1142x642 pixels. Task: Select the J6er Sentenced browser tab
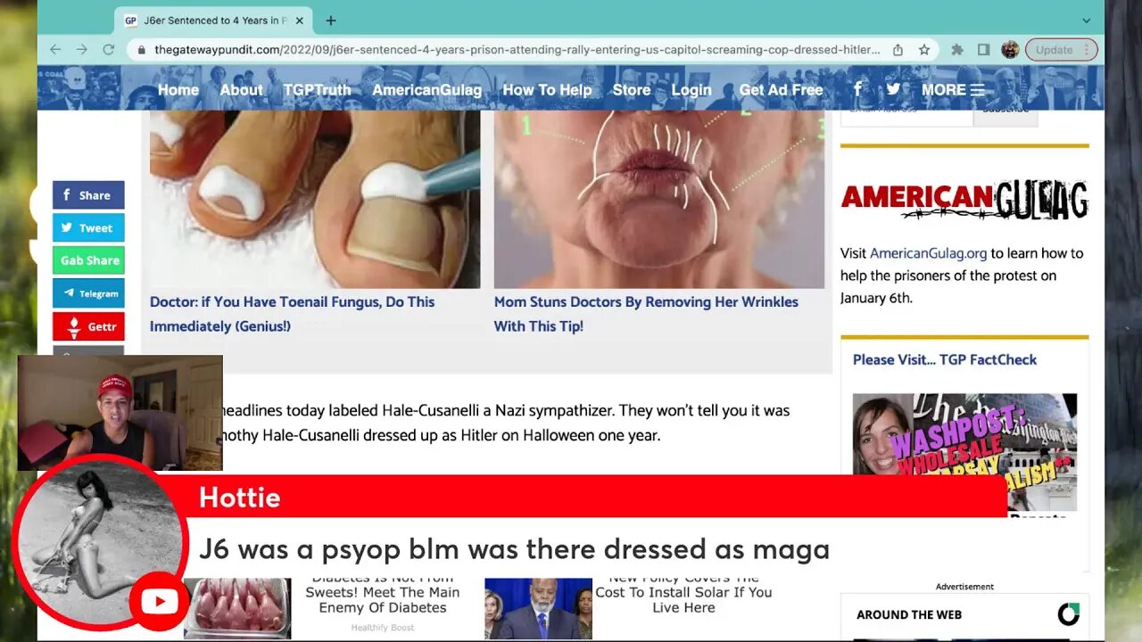215,21
